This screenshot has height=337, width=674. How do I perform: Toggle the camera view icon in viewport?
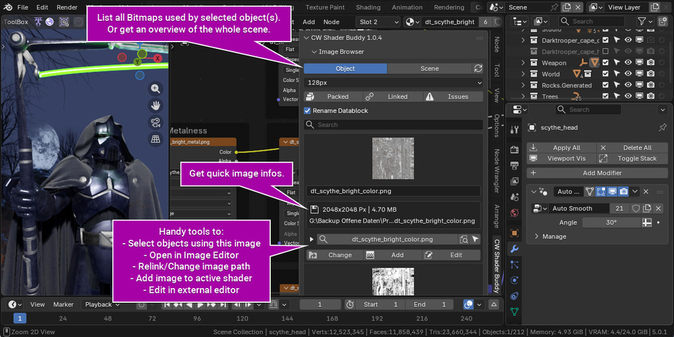coord(155,123)
